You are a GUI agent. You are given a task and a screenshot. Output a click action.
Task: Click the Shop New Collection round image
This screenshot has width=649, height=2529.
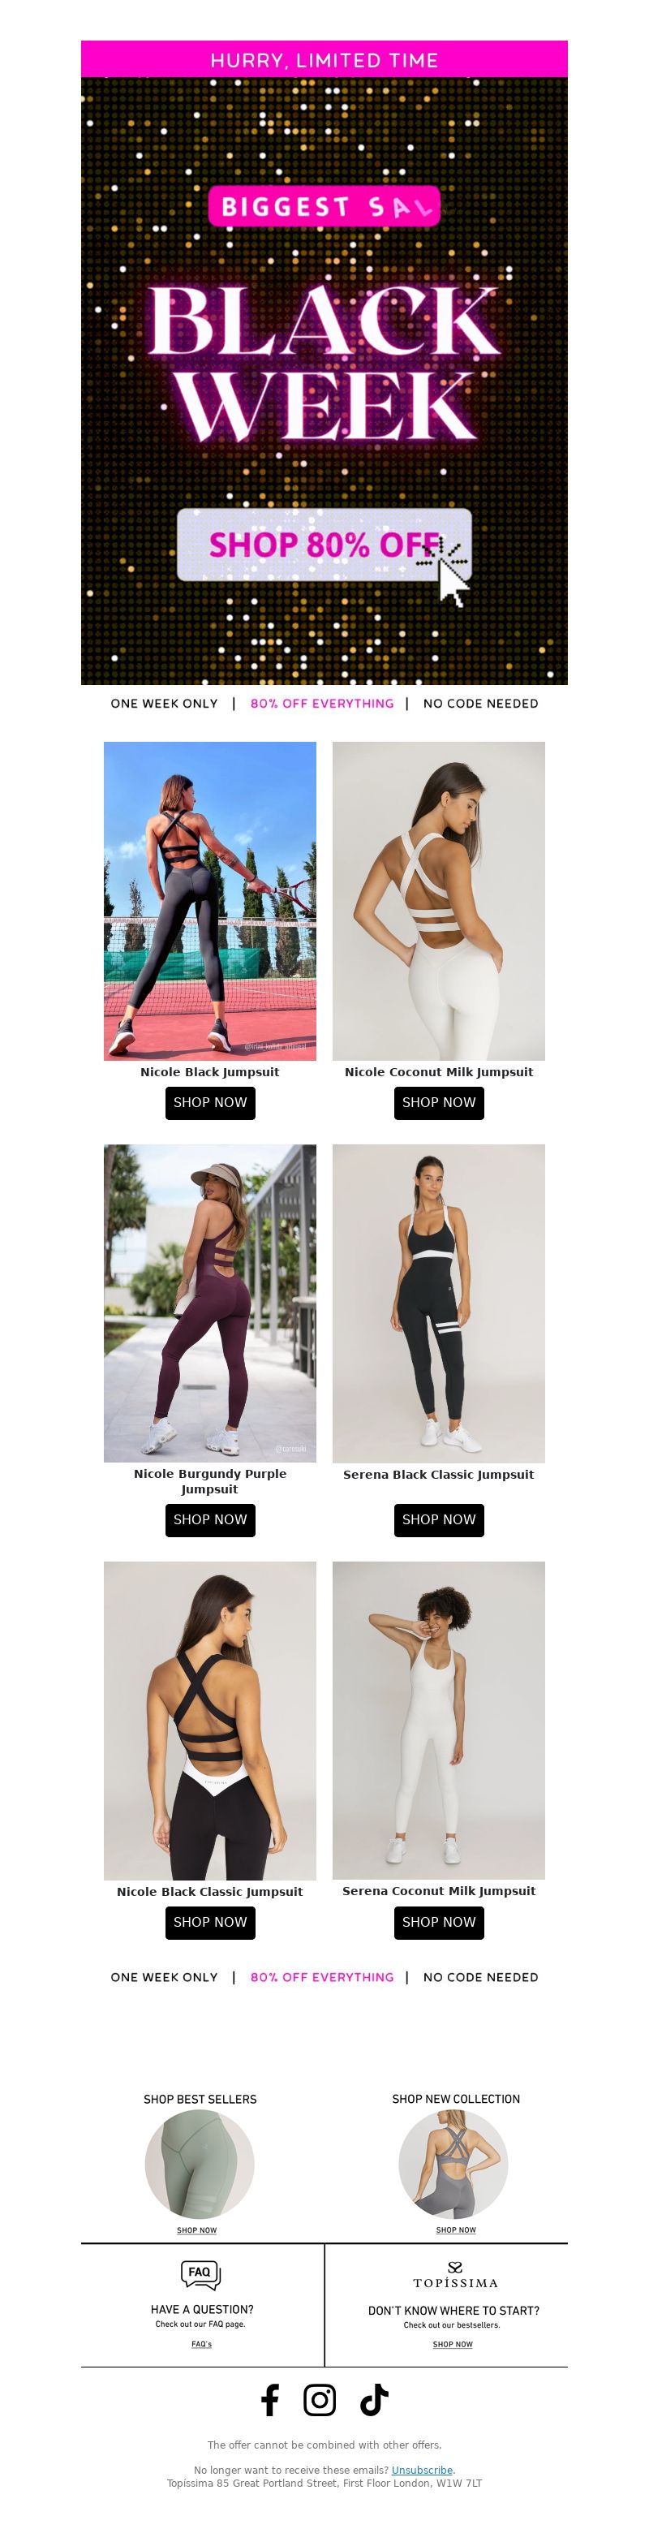[453, 2164]
